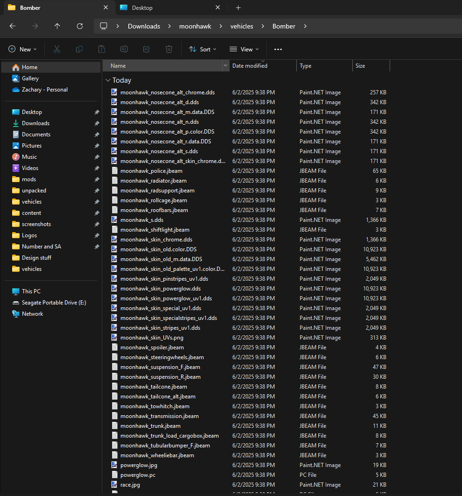Sort by the Size column header

371,66
